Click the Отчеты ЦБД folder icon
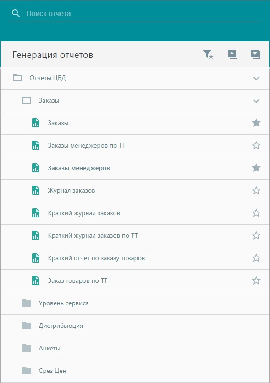The image size is (270, 383). tap(17, 78)
